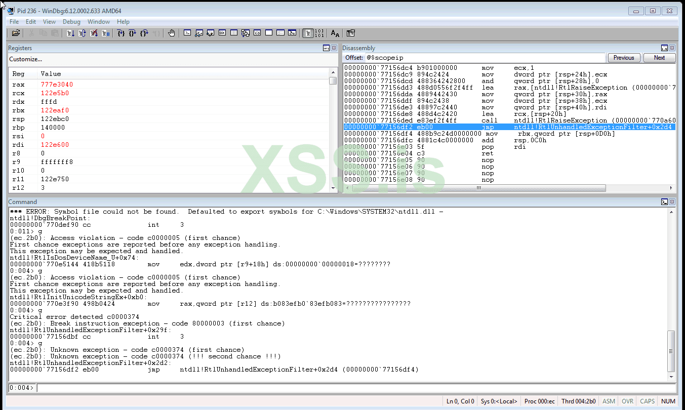Open Processes and Threads via toolbar icon
This screenshot has height=410, width=685.
click(x=280, y=33)
